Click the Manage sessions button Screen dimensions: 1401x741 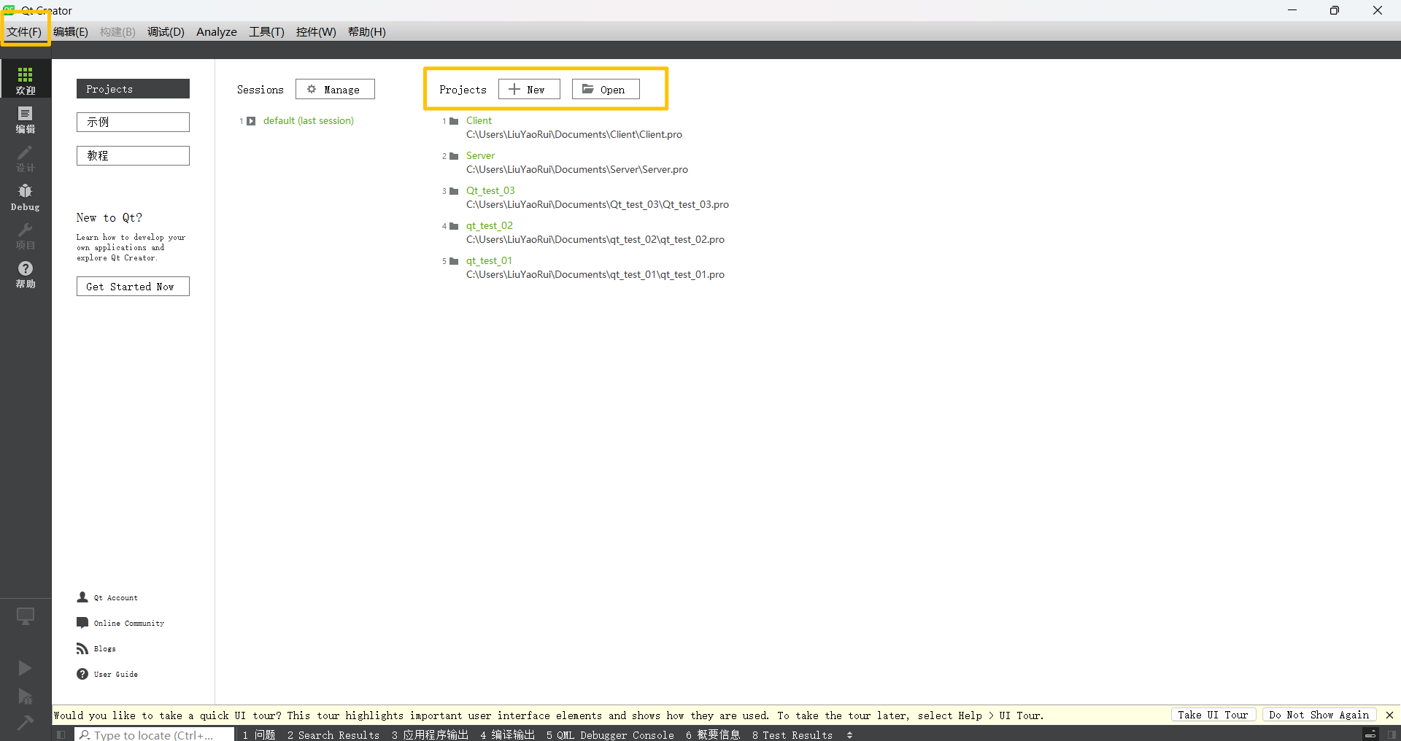[x=335, y=89]
